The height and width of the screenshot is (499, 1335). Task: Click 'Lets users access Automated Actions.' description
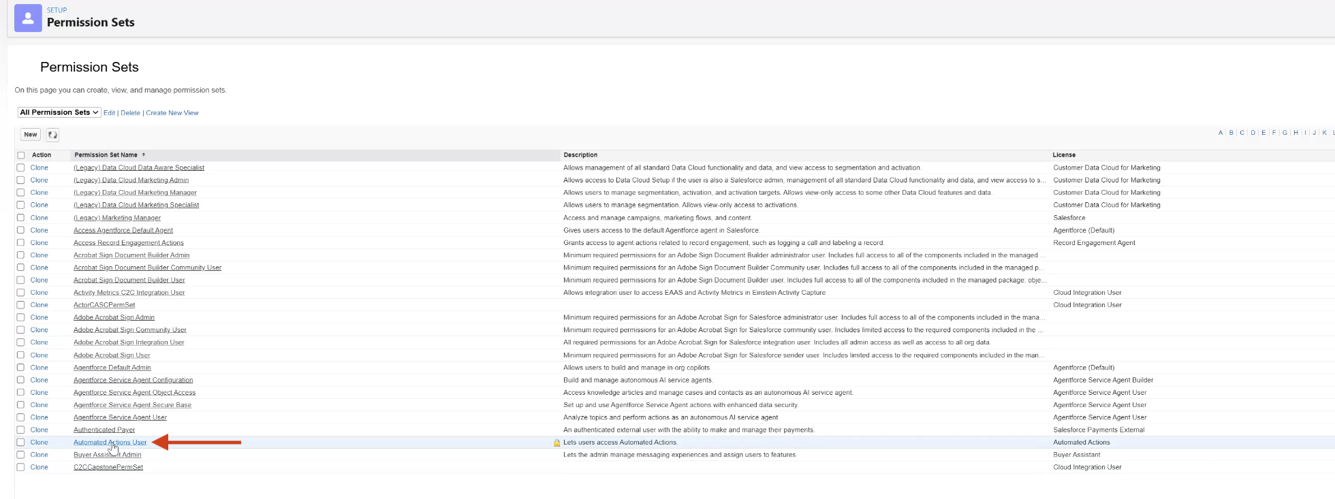[x=621, y=442]
